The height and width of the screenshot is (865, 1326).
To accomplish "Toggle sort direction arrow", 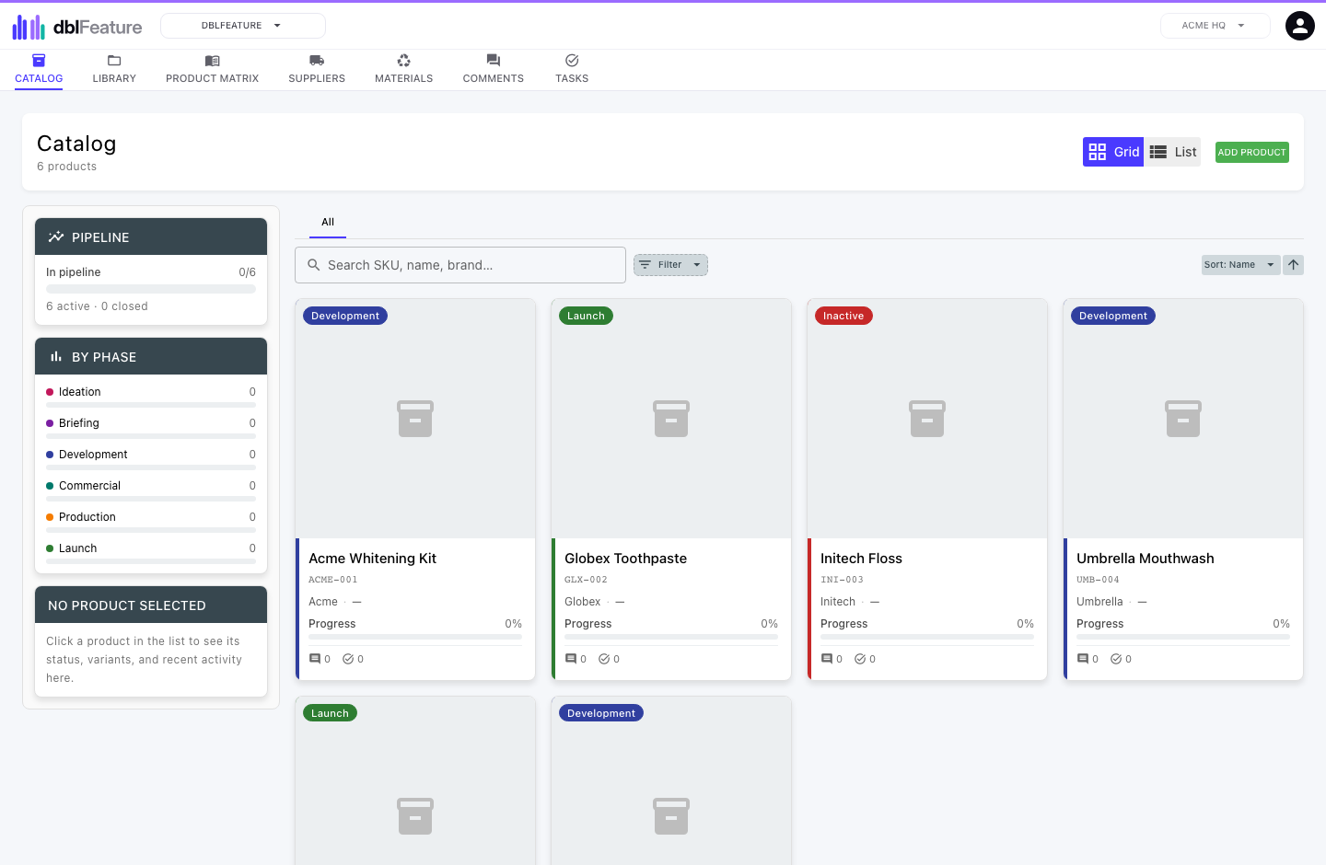I will [1293, 265].
